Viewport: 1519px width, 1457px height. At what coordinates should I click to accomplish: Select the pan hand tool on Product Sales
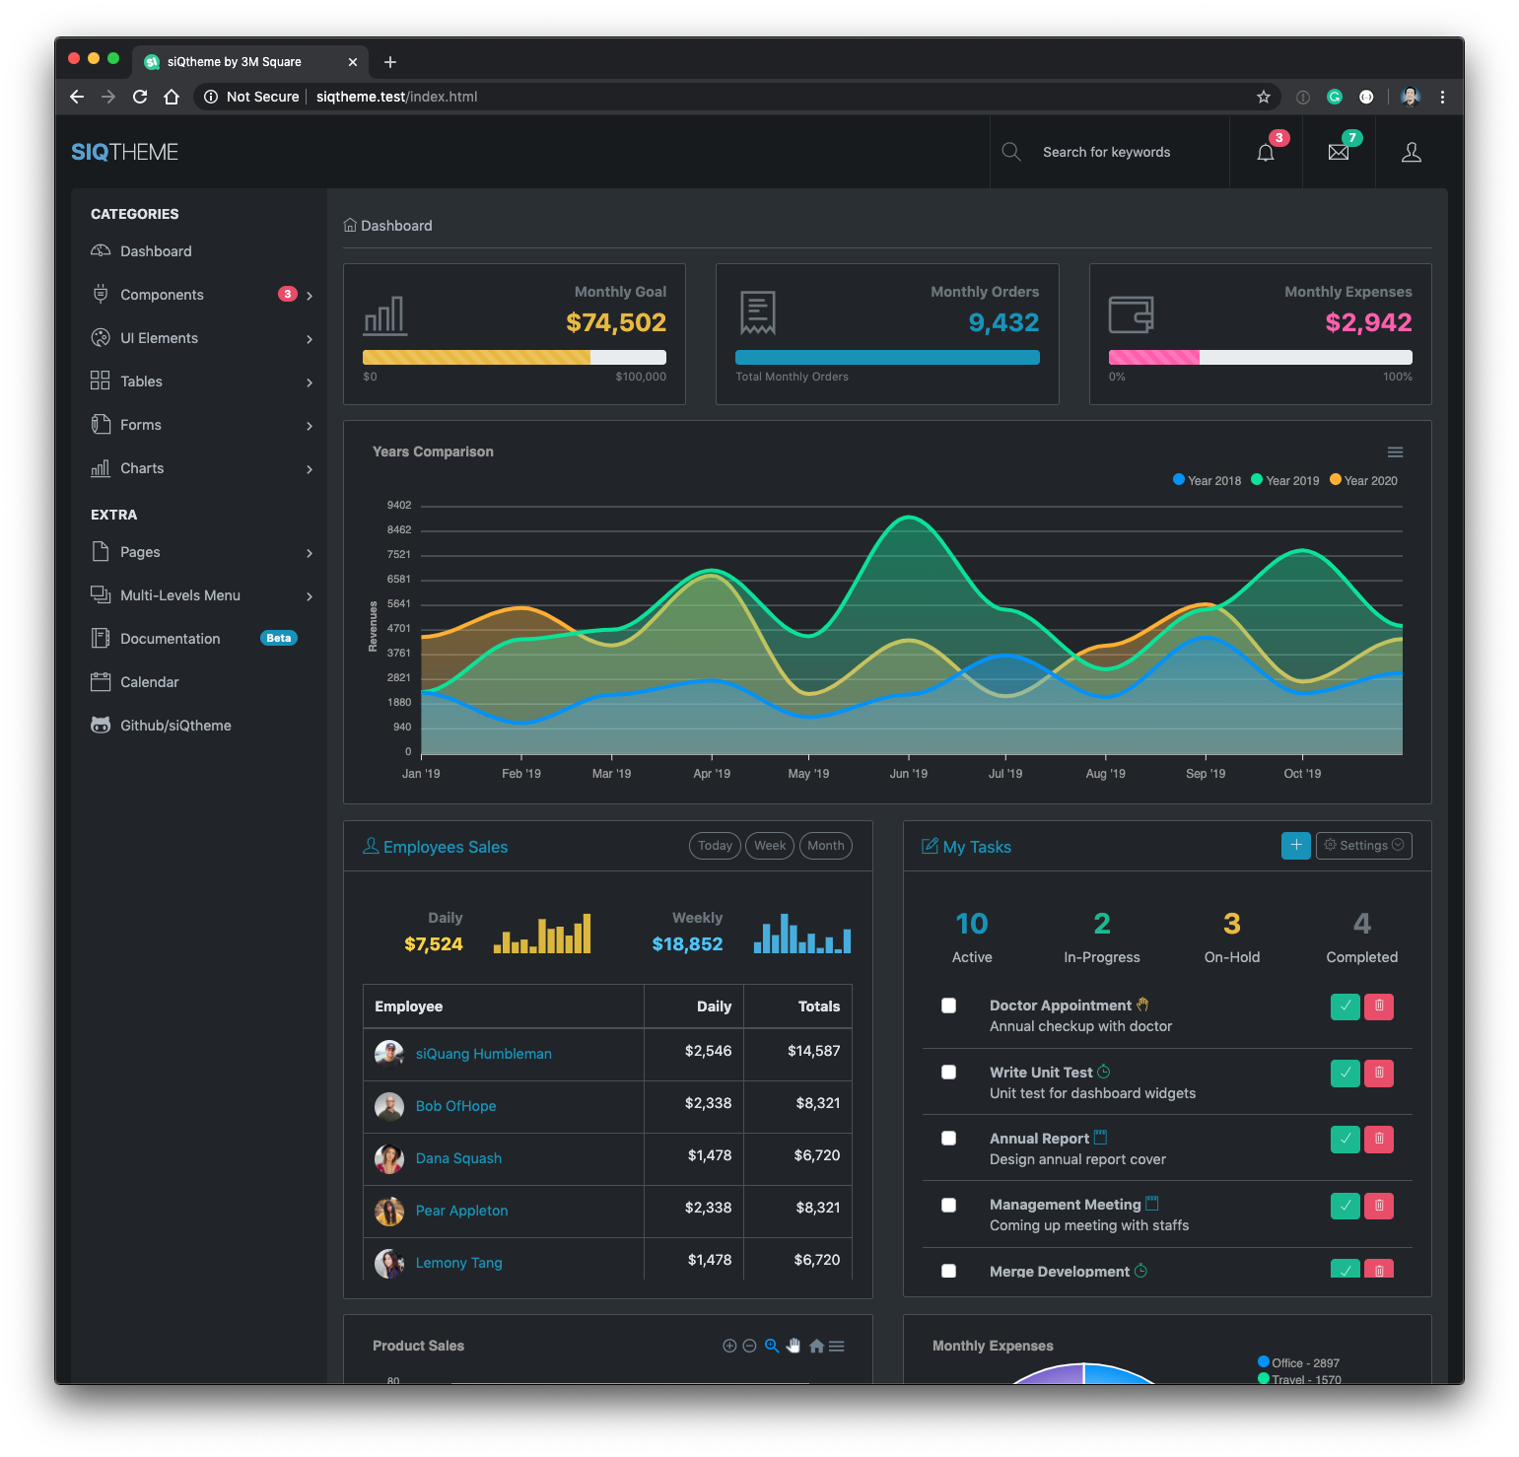tap(794, 1346)
